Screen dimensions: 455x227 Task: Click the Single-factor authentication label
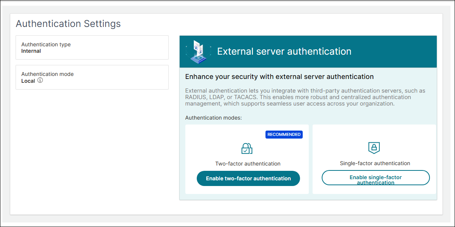[x=375, y=163]
